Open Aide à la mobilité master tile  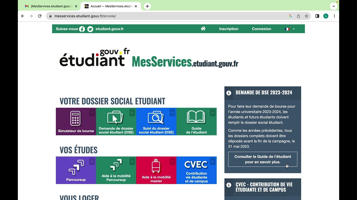[156, 170]
